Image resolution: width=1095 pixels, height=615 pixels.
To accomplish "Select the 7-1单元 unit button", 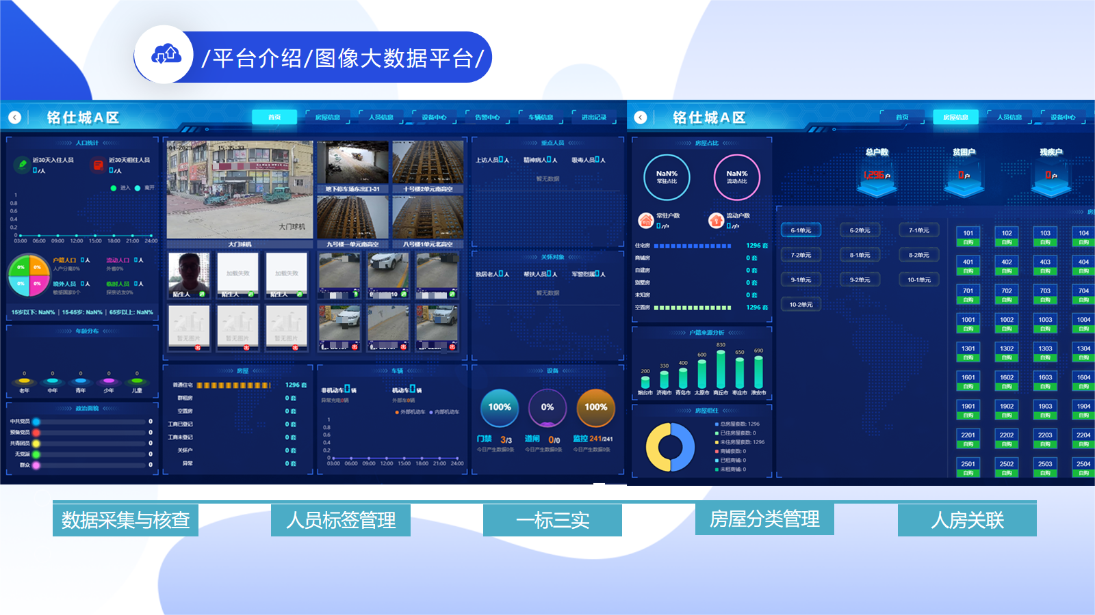I will click(919, 230).
